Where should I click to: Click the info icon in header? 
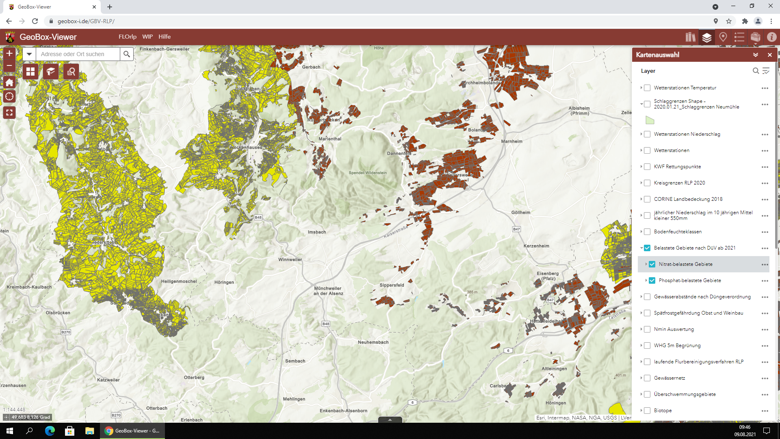coord(771,37)
